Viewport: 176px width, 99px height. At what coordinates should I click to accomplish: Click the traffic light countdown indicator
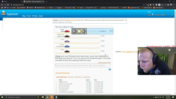(x=79, y=31)
